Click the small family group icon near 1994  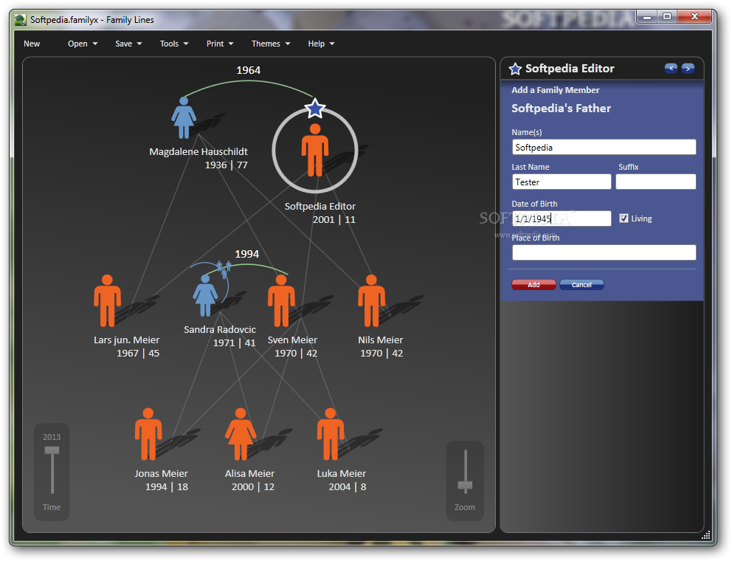[x=224, y=269]
